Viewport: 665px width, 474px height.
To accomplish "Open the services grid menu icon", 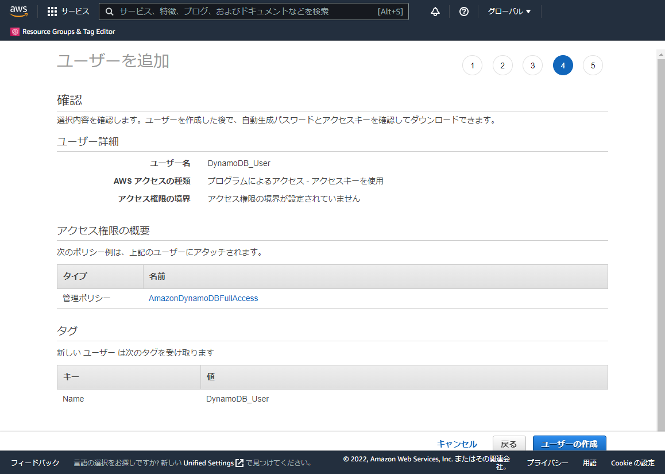I will (x=52, y=11).
